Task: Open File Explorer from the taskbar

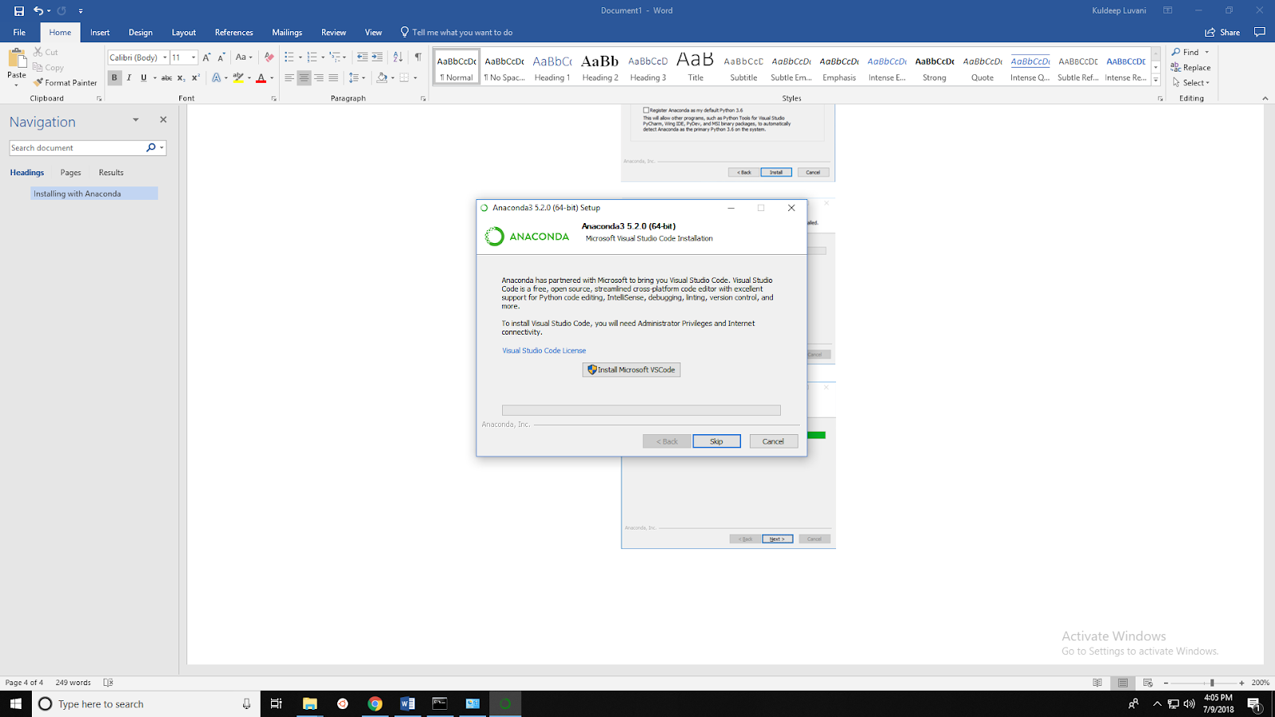Action: (x=310, y=703)
